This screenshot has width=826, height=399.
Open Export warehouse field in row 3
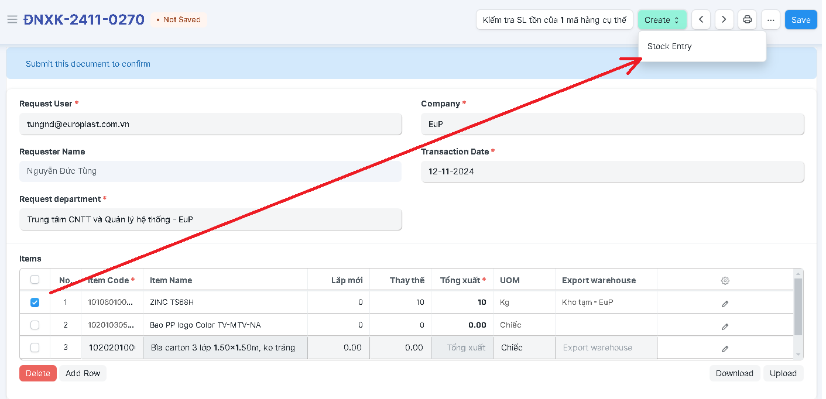[x=605, y=348]
